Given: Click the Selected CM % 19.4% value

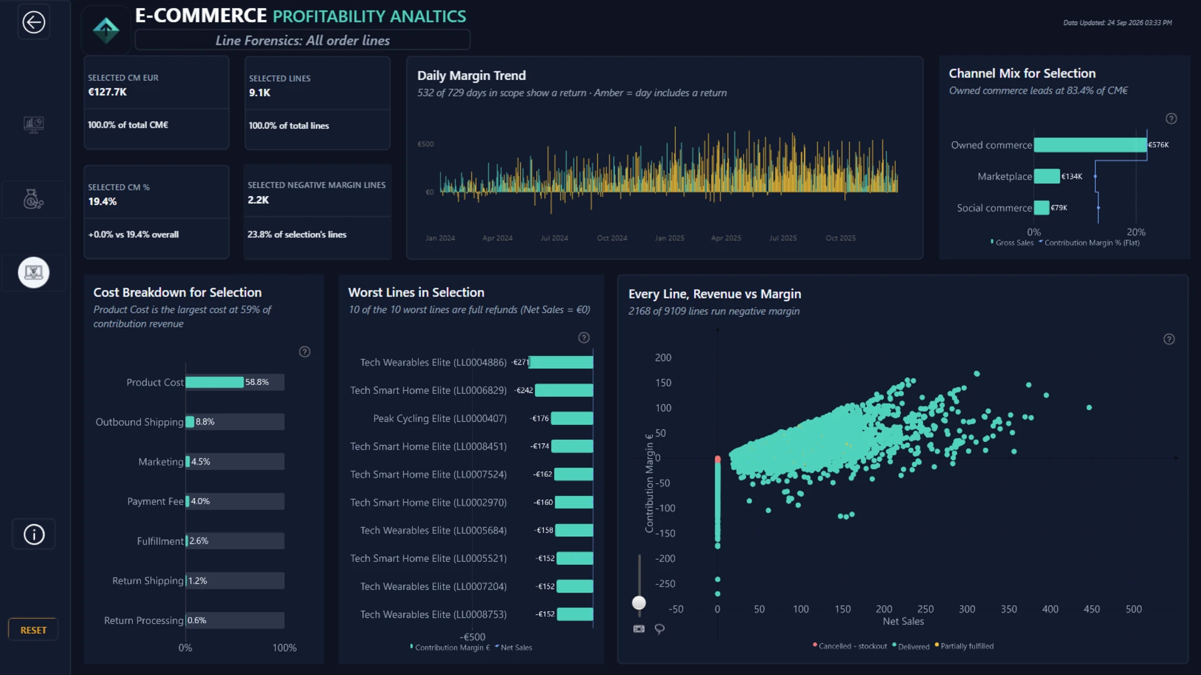Looking at the screenshot, I should click(x=102, y=201).
